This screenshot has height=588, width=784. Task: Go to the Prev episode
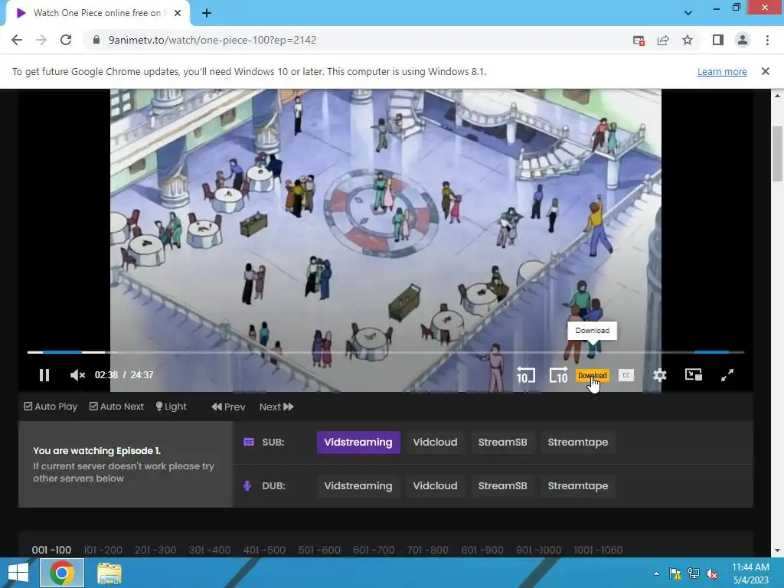(x=228, y=407)
